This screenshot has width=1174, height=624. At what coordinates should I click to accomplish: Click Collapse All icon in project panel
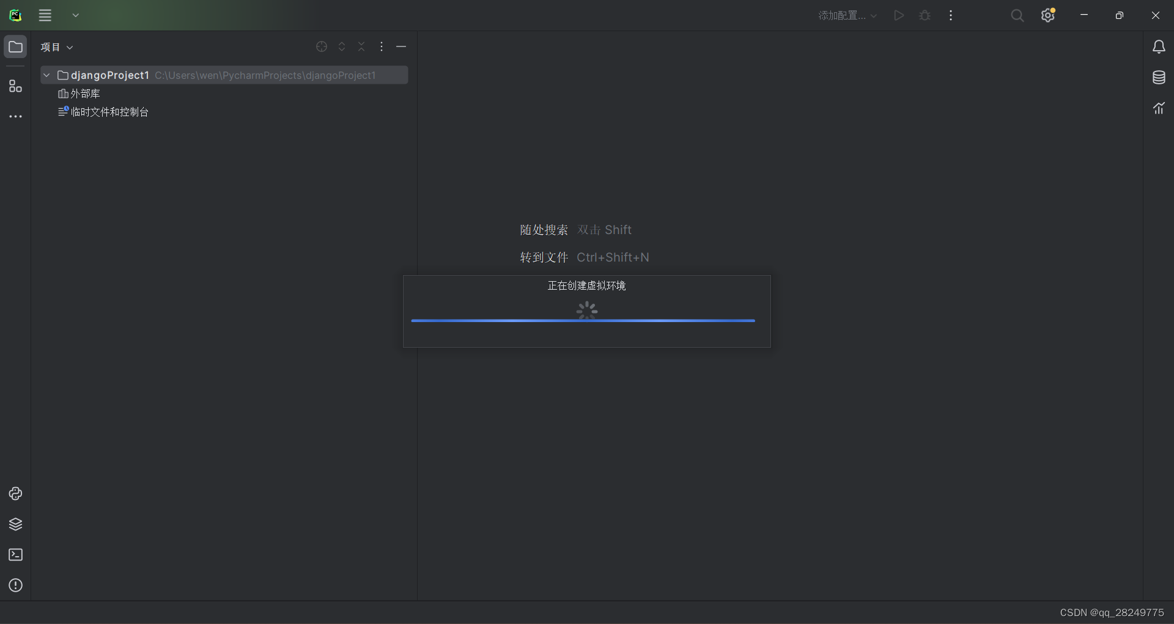[361, 46]
